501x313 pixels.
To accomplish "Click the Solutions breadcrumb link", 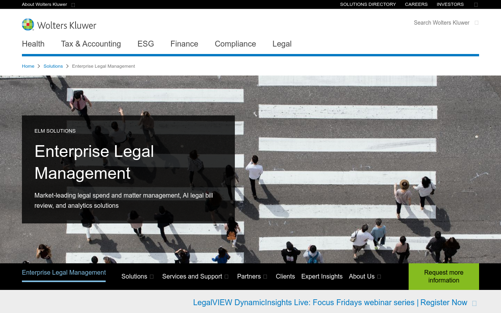I will click(x=53, y=66).
